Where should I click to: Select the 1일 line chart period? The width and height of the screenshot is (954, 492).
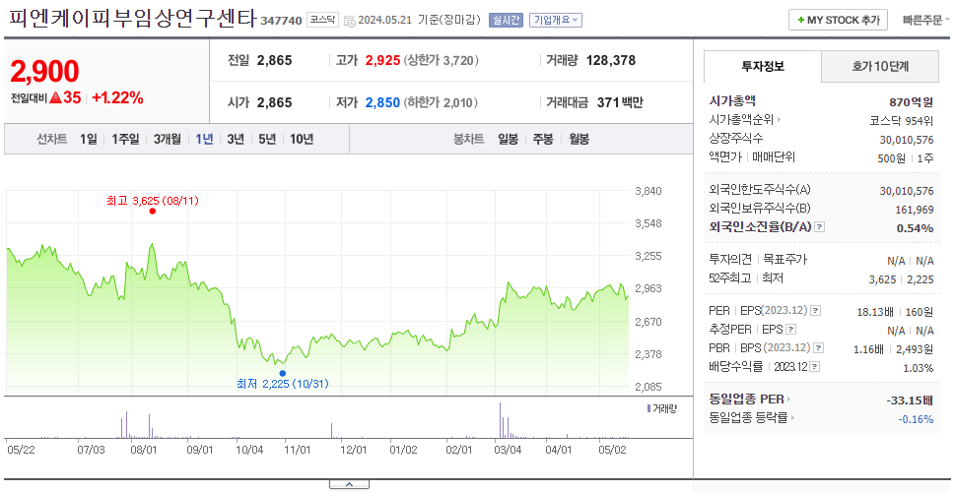point(89,139)
